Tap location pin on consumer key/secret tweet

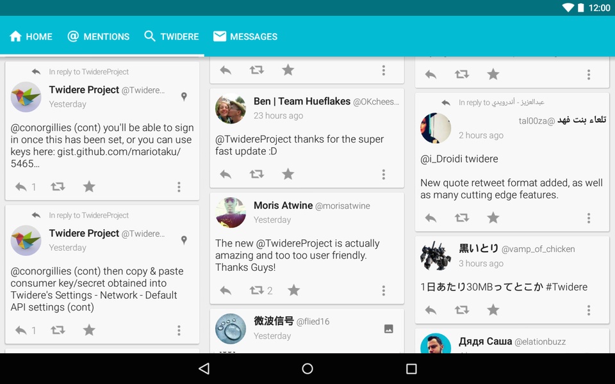184,240
